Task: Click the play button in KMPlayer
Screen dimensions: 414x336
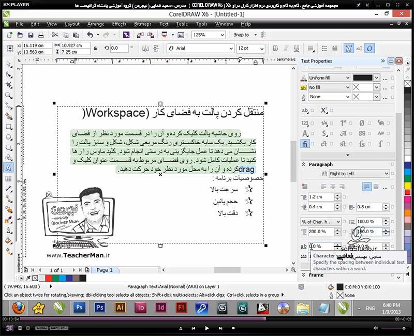Action: [207, 328]
